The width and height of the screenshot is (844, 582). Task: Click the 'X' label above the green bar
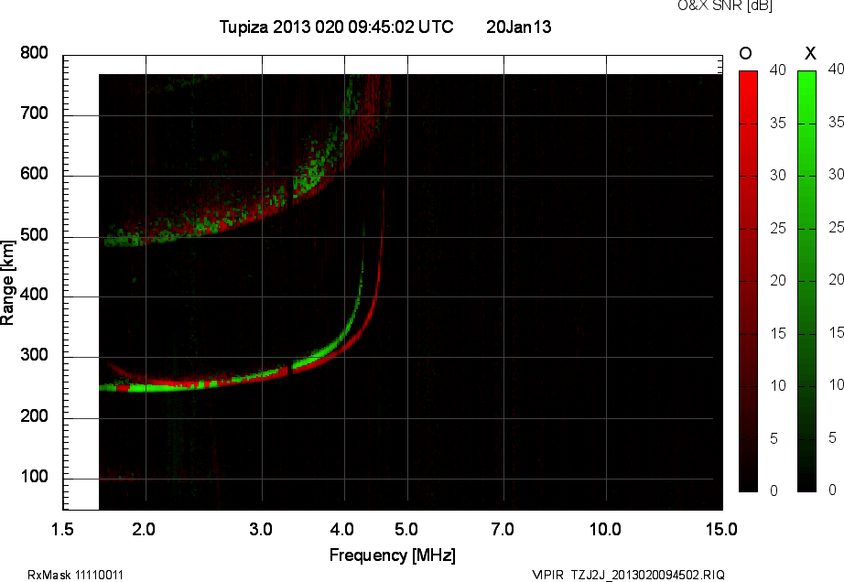pos(810,53)
